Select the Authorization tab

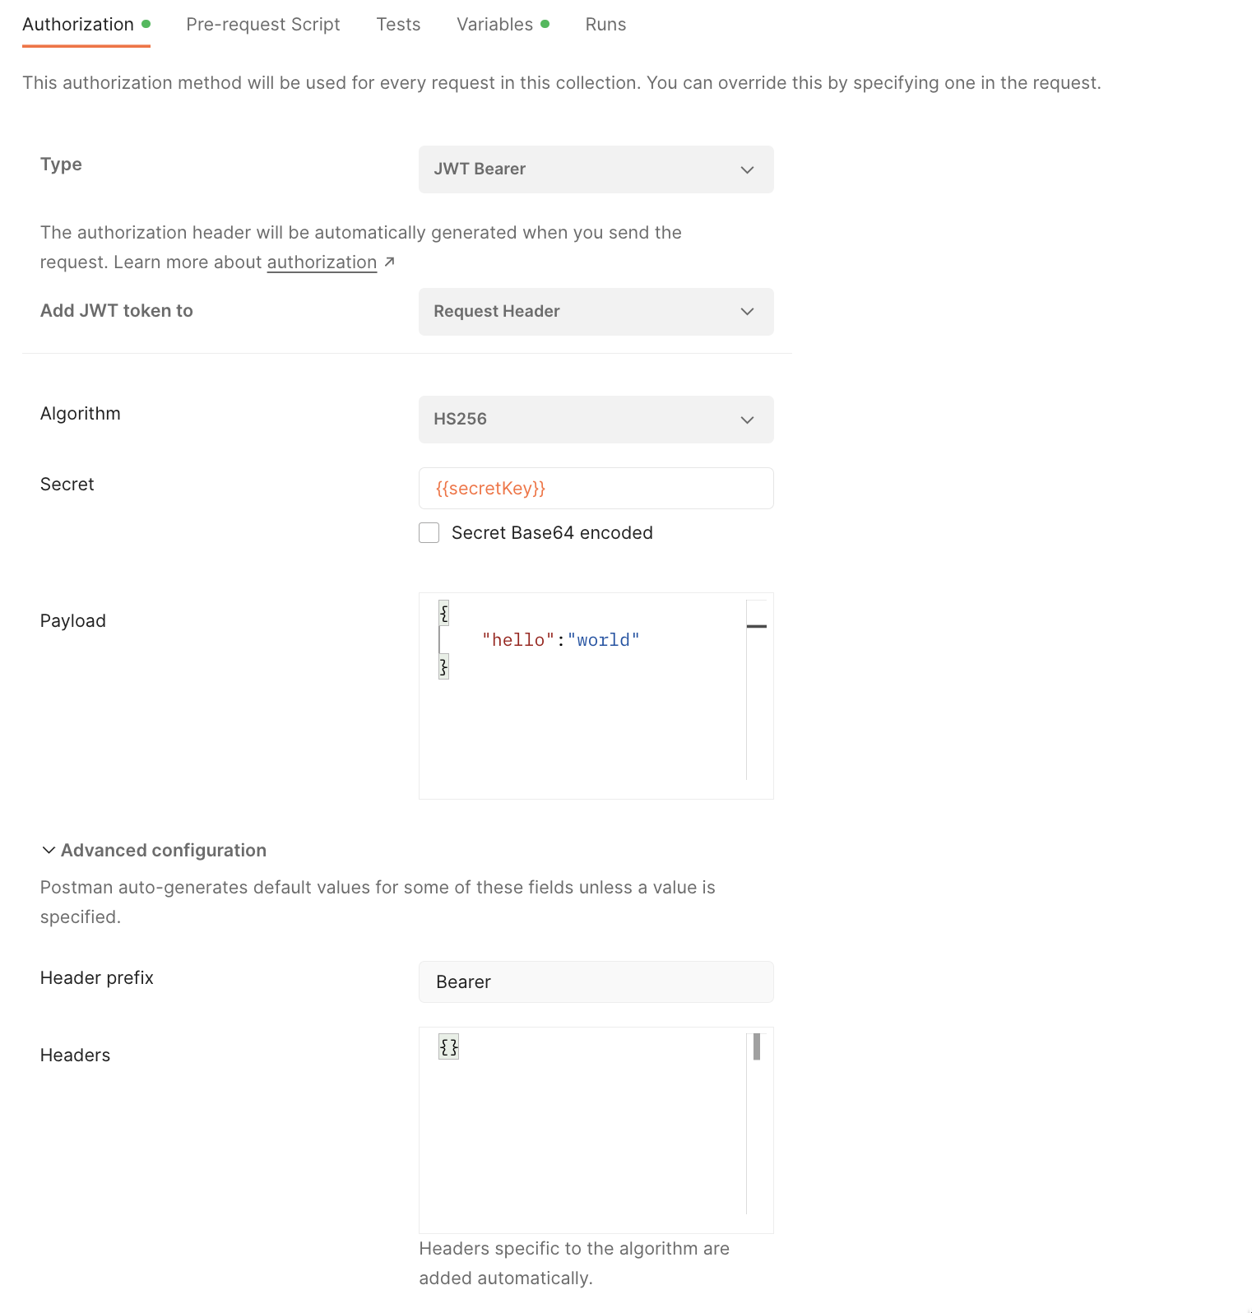(78, 24)
